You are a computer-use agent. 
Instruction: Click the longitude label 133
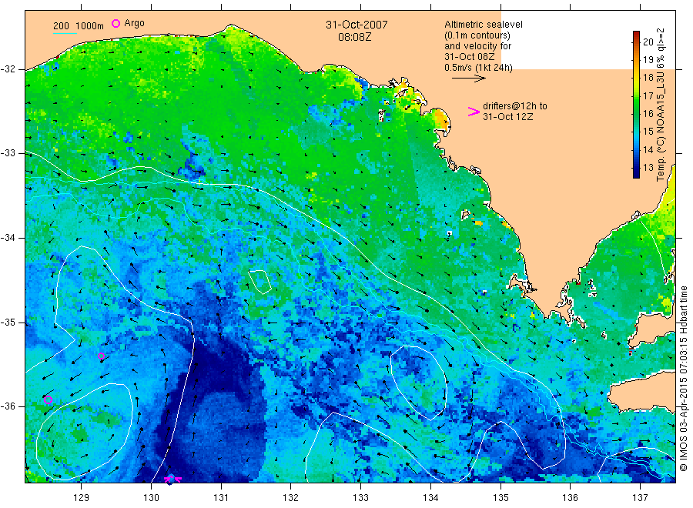pyautogui.click(x=360, y=498)
